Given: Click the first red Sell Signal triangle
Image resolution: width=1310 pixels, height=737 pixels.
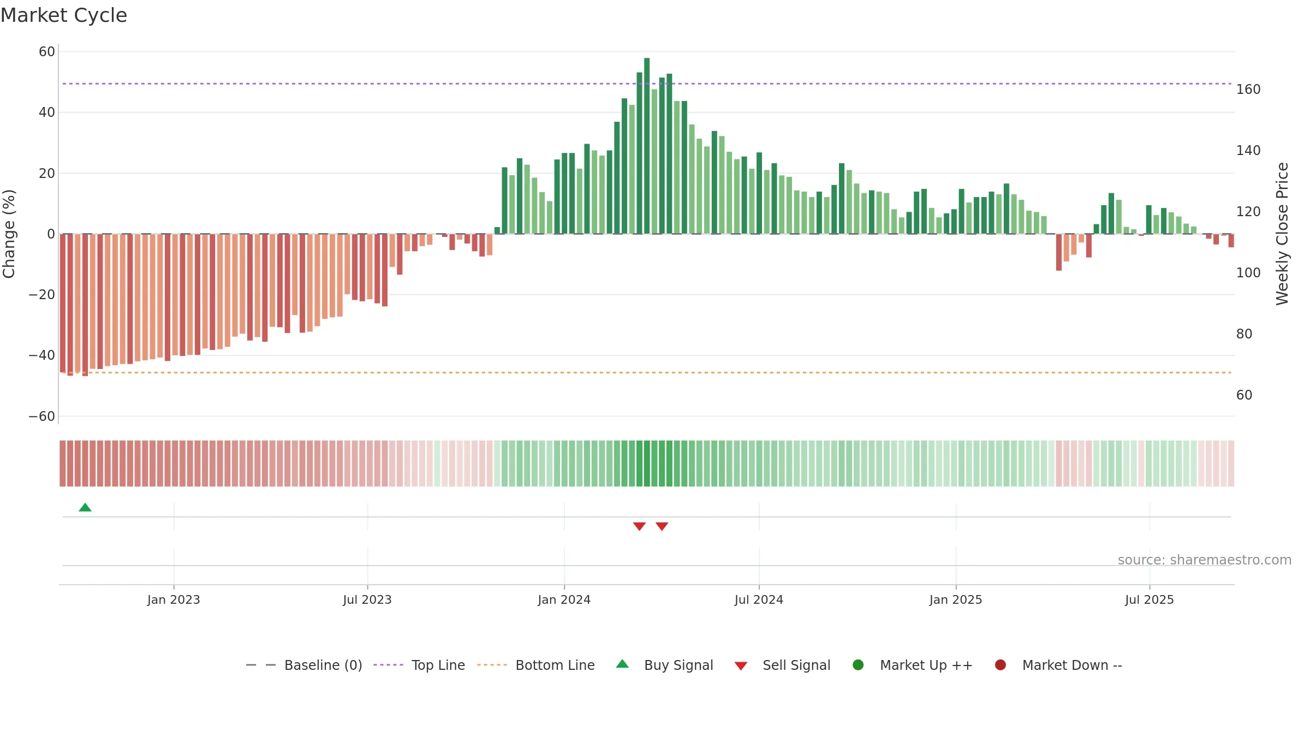Looking at the screenshot, I should [640, 526].
